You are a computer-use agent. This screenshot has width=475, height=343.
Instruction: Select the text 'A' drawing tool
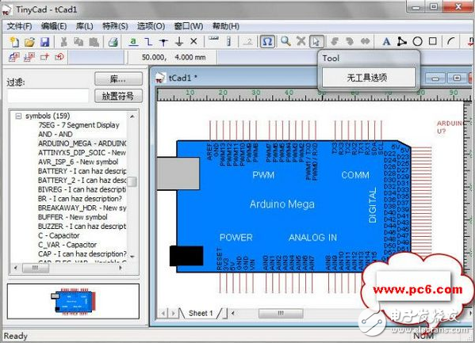(x=386, y=41)
